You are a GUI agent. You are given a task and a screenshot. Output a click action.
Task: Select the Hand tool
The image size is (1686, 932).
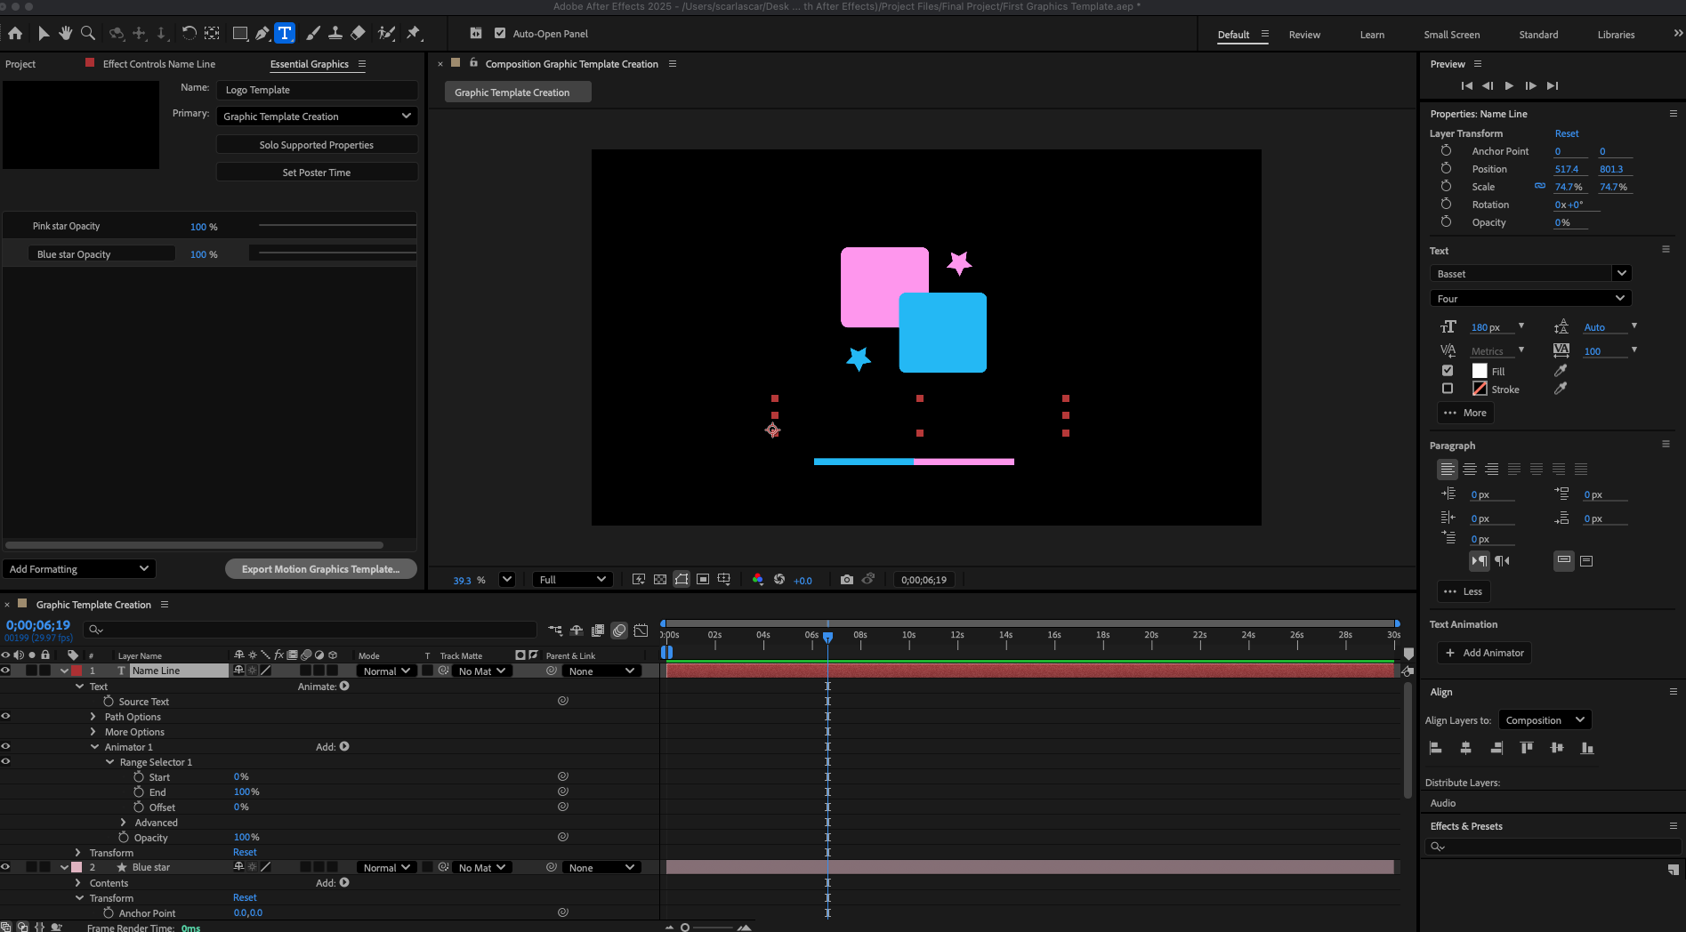tap(65, 34)
